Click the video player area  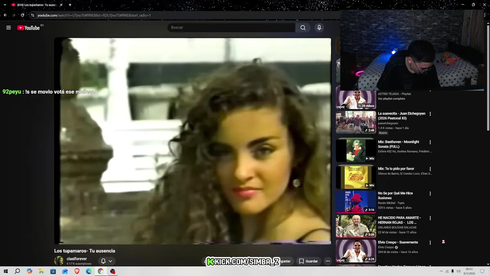pos(193,141)
